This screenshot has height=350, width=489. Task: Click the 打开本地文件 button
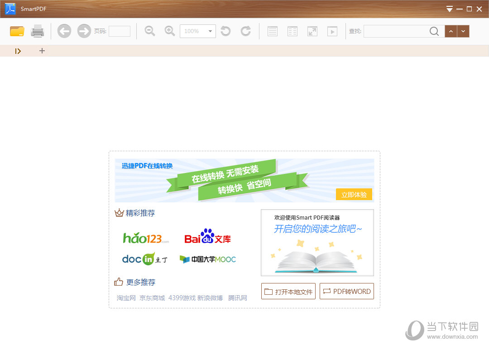point(288,291)
